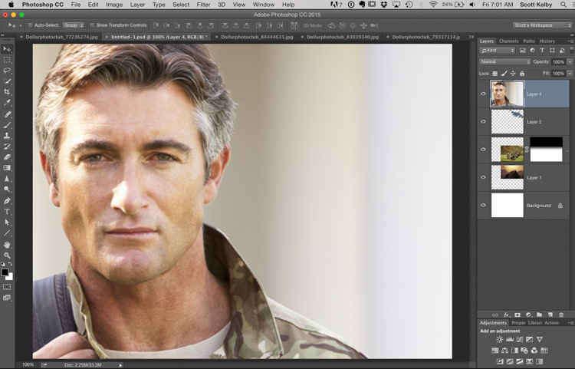Hide Layer 4 with eye icon
This screenshot has height=369, width=575.
click(x=483, y=94)
